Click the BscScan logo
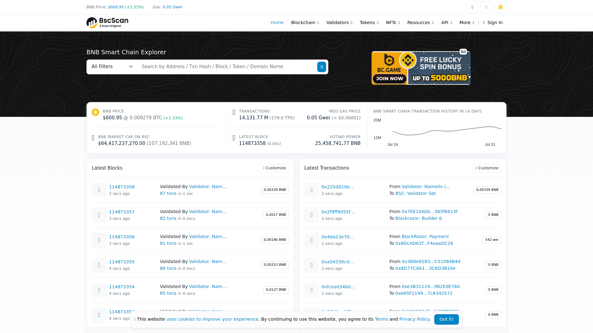The image size is (593, 333). coord(107,23)
